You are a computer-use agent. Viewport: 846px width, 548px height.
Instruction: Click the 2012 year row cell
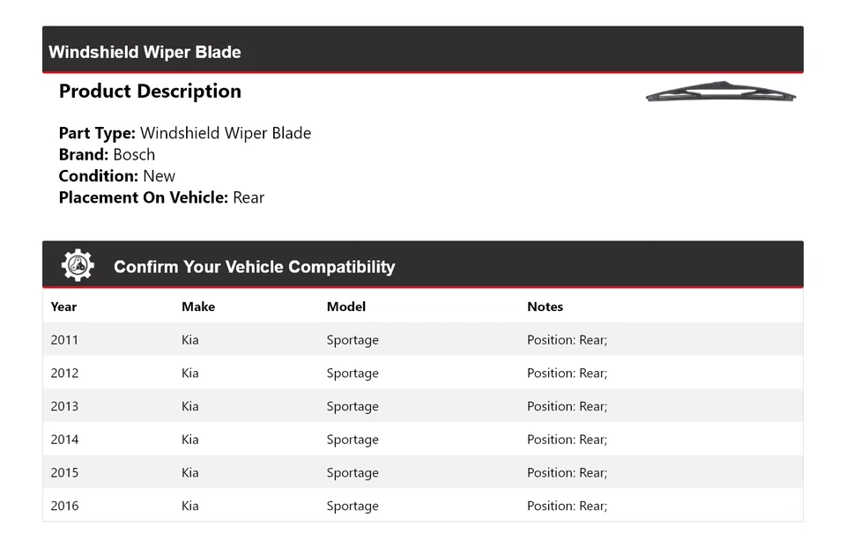pos(64,374)
